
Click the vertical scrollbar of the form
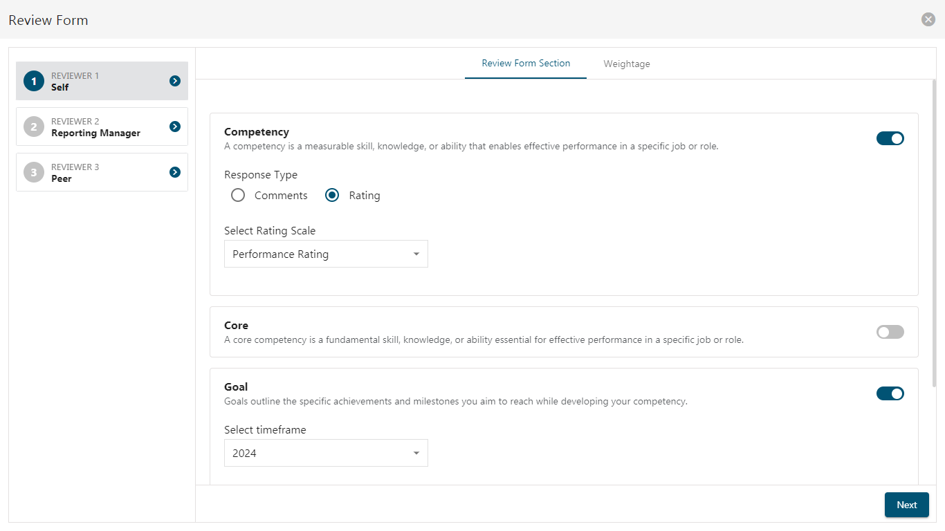pyautogui.click(x=935, y=233)
